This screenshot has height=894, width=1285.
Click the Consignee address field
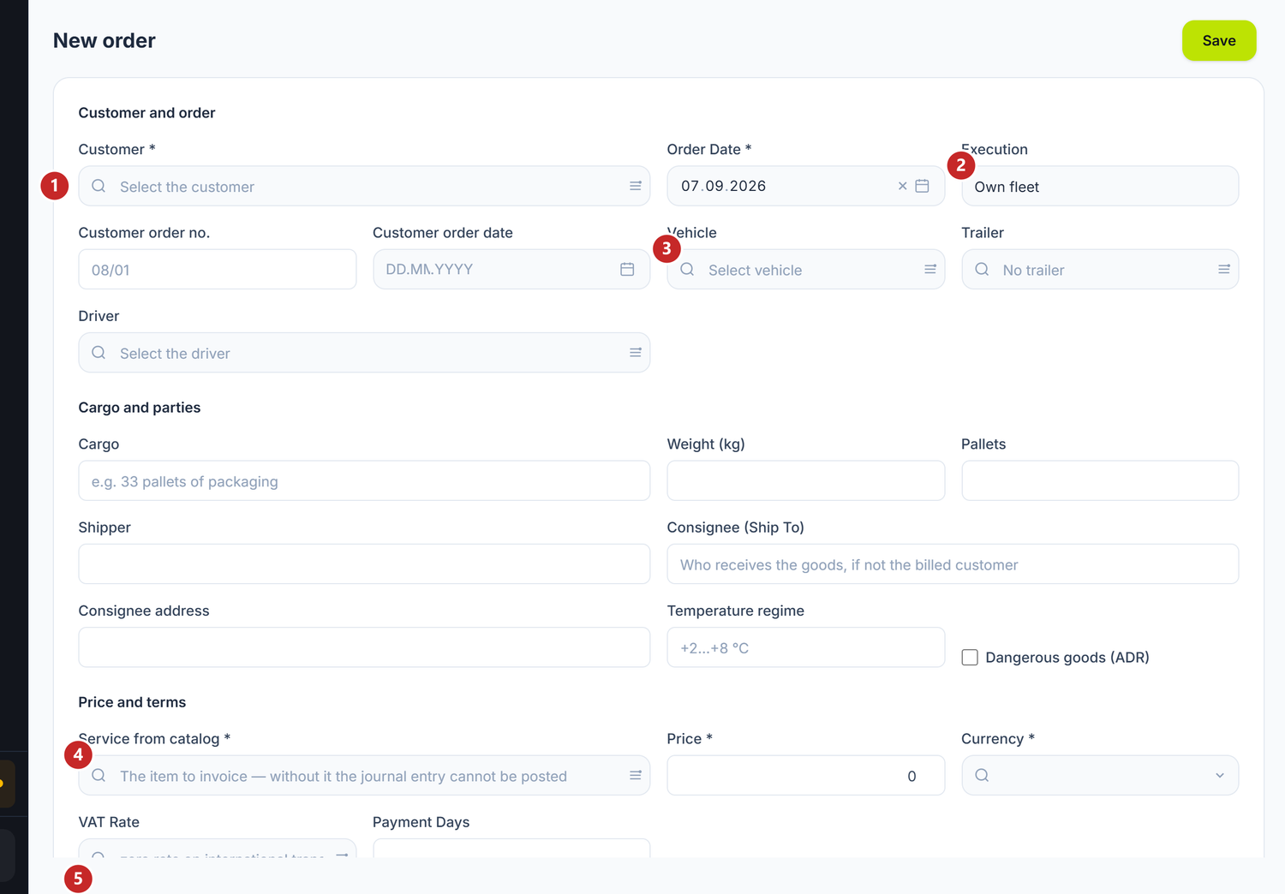pyautogui.click(x=364, y=647)
